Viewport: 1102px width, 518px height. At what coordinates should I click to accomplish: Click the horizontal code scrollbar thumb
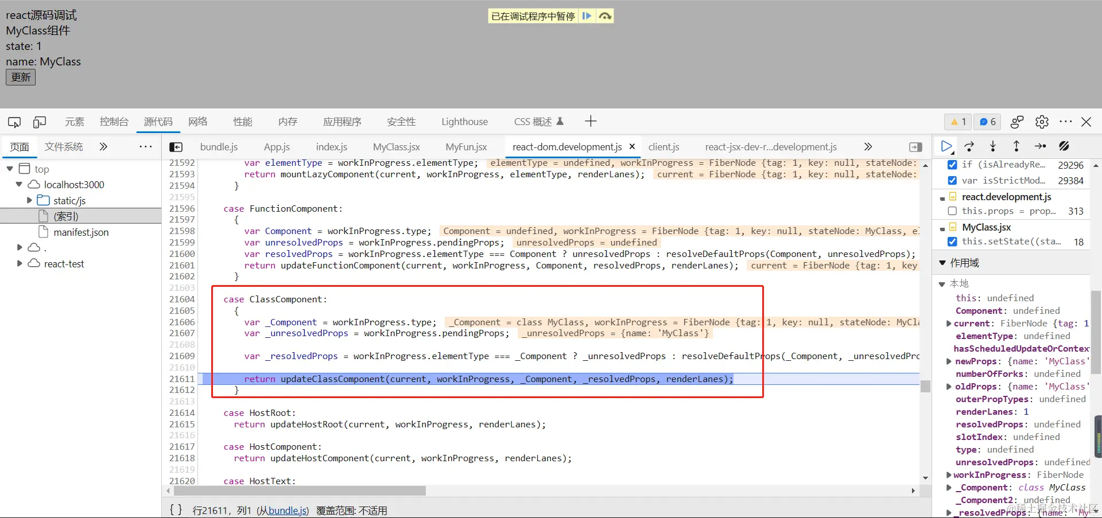tap(300, 491)
